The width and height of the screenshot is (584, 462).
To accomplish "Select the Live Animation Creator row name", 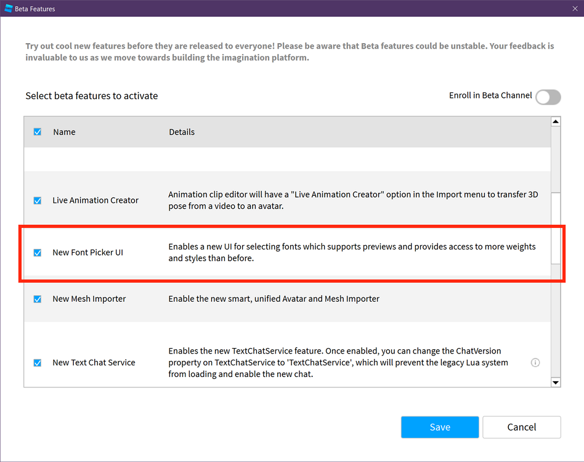I will (95, 200).
